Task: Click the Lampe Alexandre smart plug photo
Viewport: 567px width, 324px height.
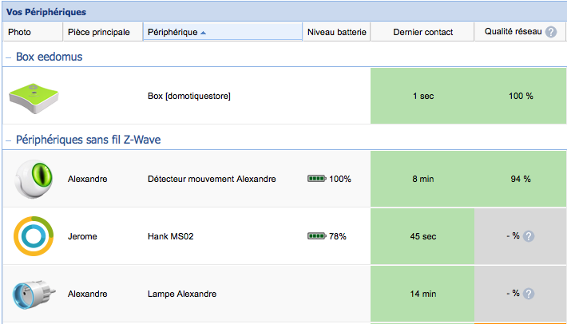Action: (x=34, y=294)
